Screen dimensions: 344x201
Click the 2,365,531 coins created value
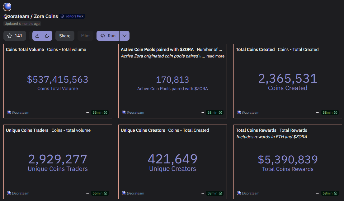(288, 78)
